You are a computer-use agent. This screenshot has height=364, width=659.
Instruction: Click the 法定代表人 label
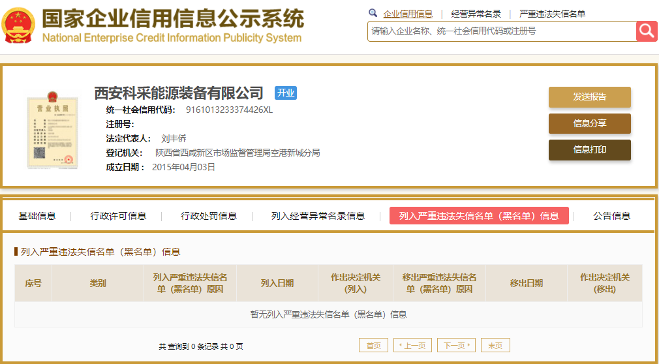pos(129,139)
